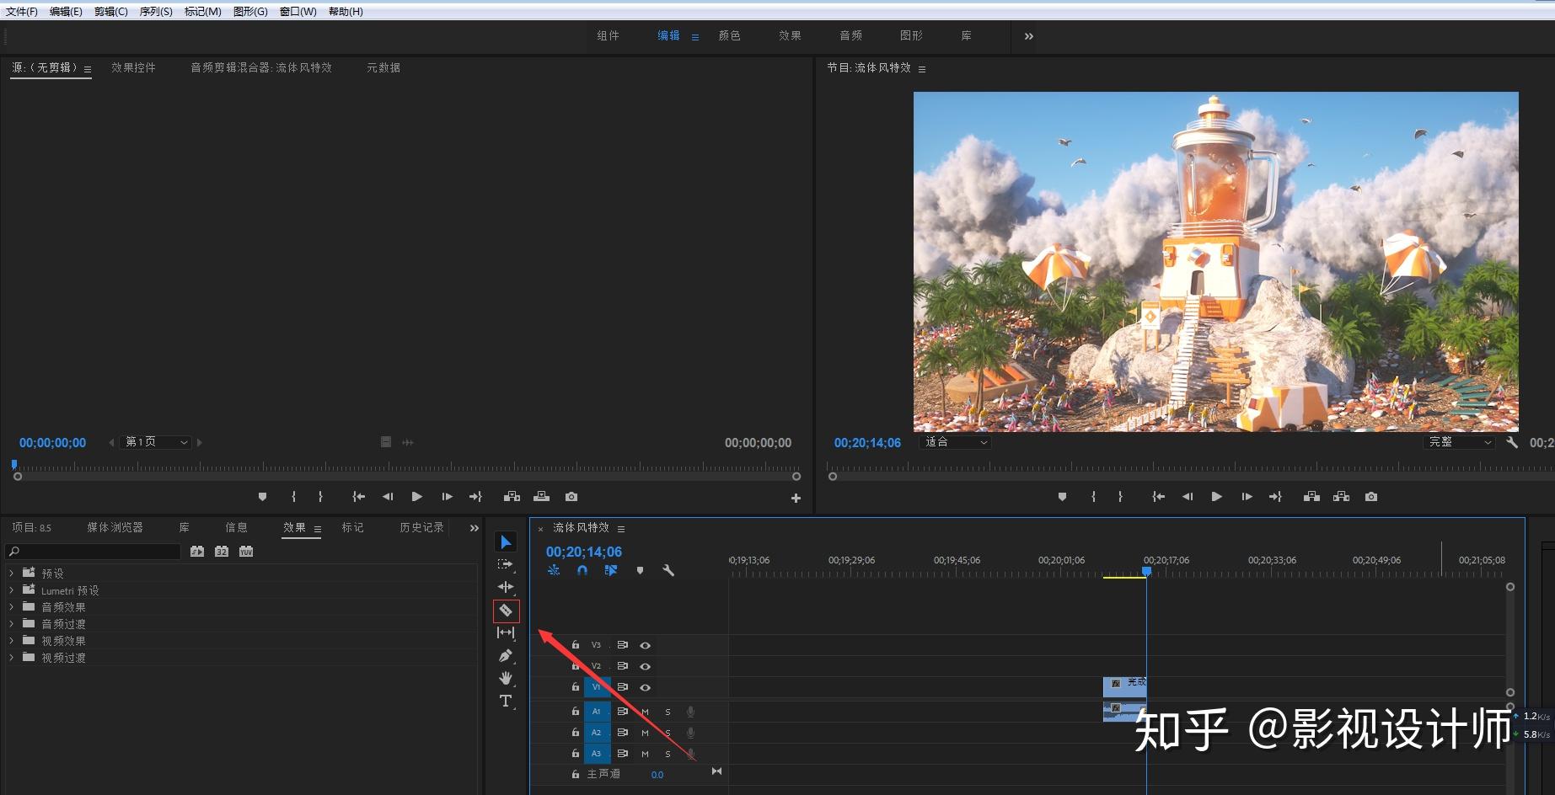Open 序列(S) menu
Image resolution: width=1555 pixels, height=795 pixels.
pos(156,12)
